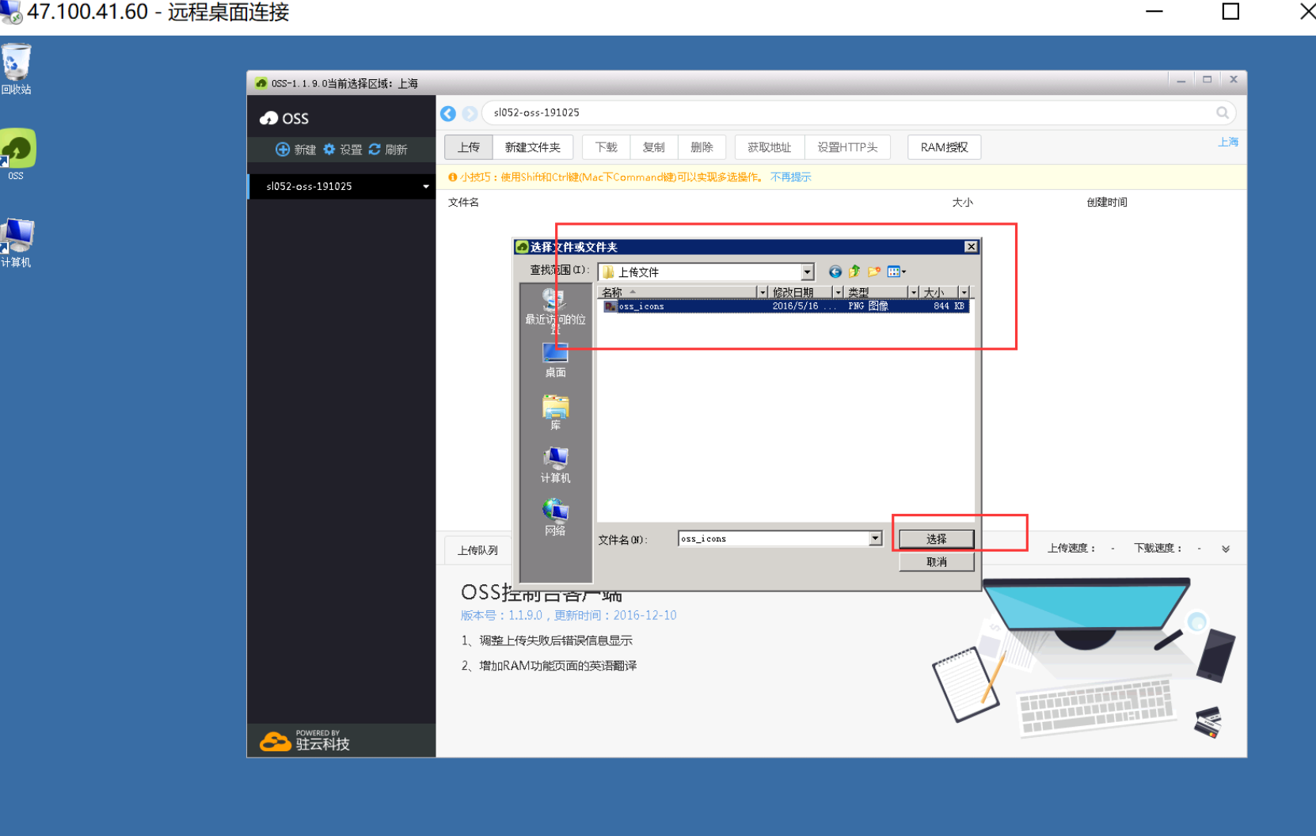Screen dimensions: 1316x836
Task: Click the Copy toolbar button
Action: click(x=653, y=147)
